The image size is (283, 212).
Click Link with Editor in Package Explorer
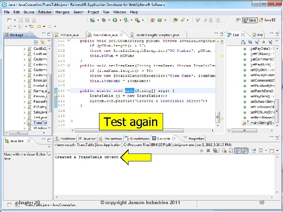(42, 42)
